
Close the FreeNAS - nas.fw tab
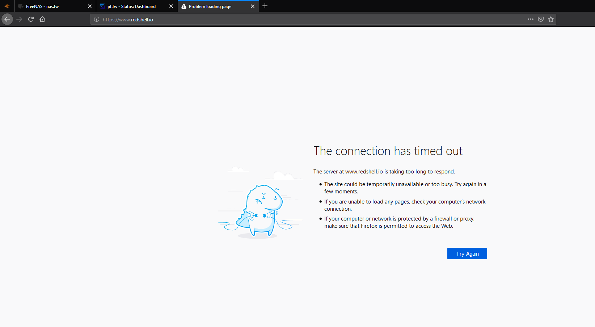pyautogui.click(x=90, y=6)
